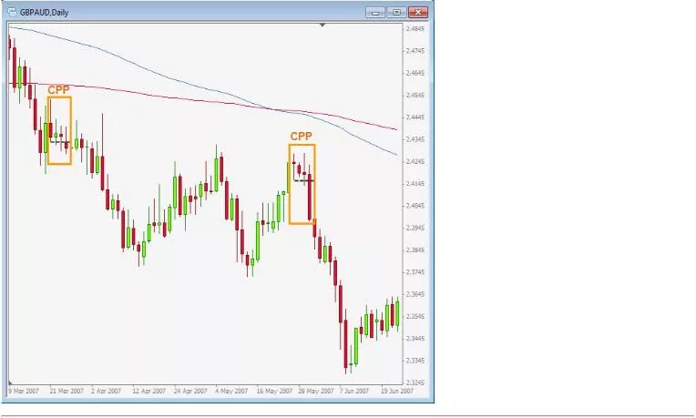The image size is (696, 418).
Task: Click the 2.4745 price label
Action: click(x=415, y=51)
